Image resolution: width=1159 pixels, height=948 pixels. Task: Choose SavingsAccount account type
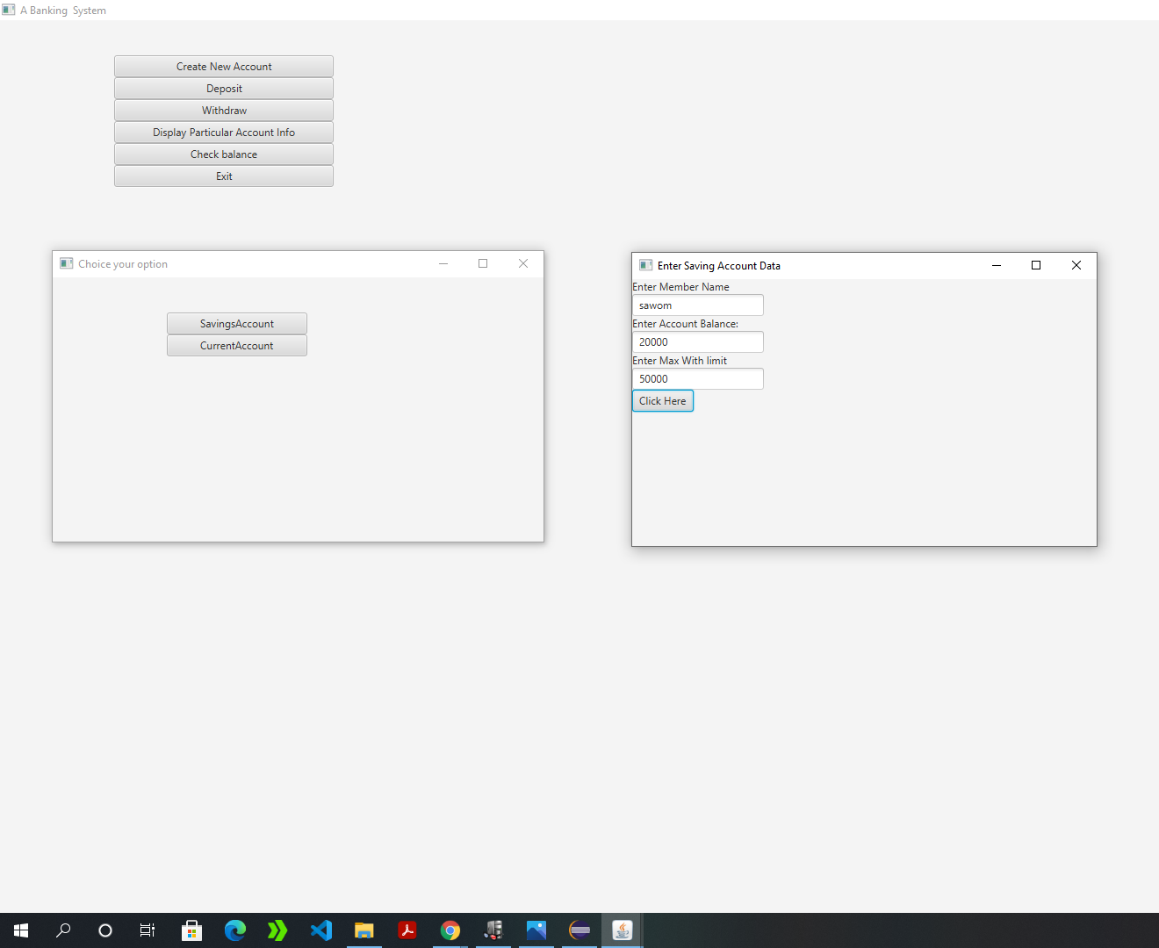click(x=236, y=323)
